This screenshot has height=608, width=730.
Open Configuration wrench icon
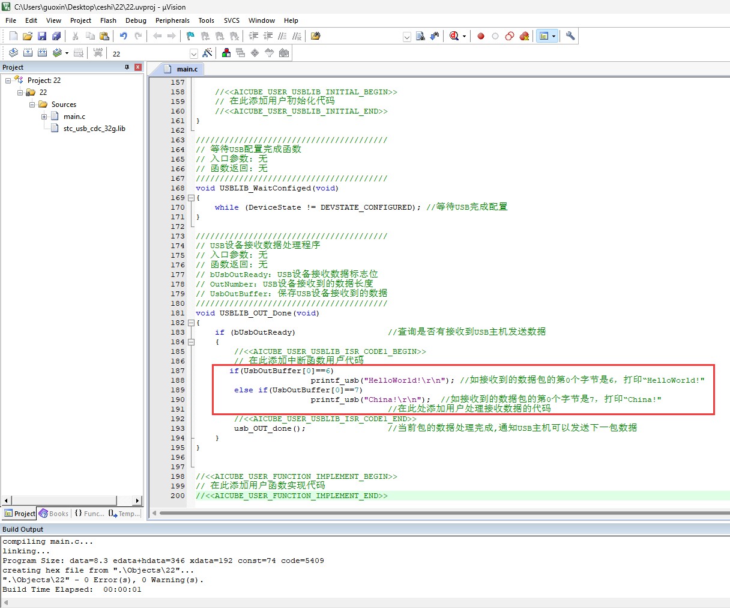[x=570, y=36]
